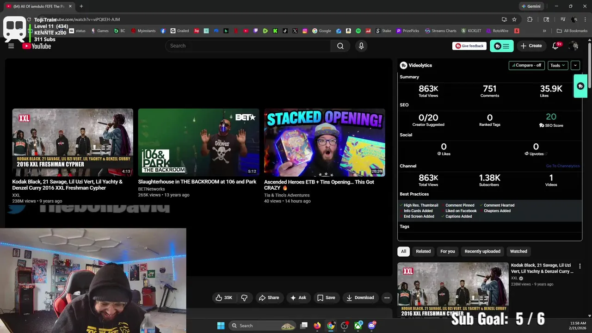Select the For you filter chip

tap(448, 251)
